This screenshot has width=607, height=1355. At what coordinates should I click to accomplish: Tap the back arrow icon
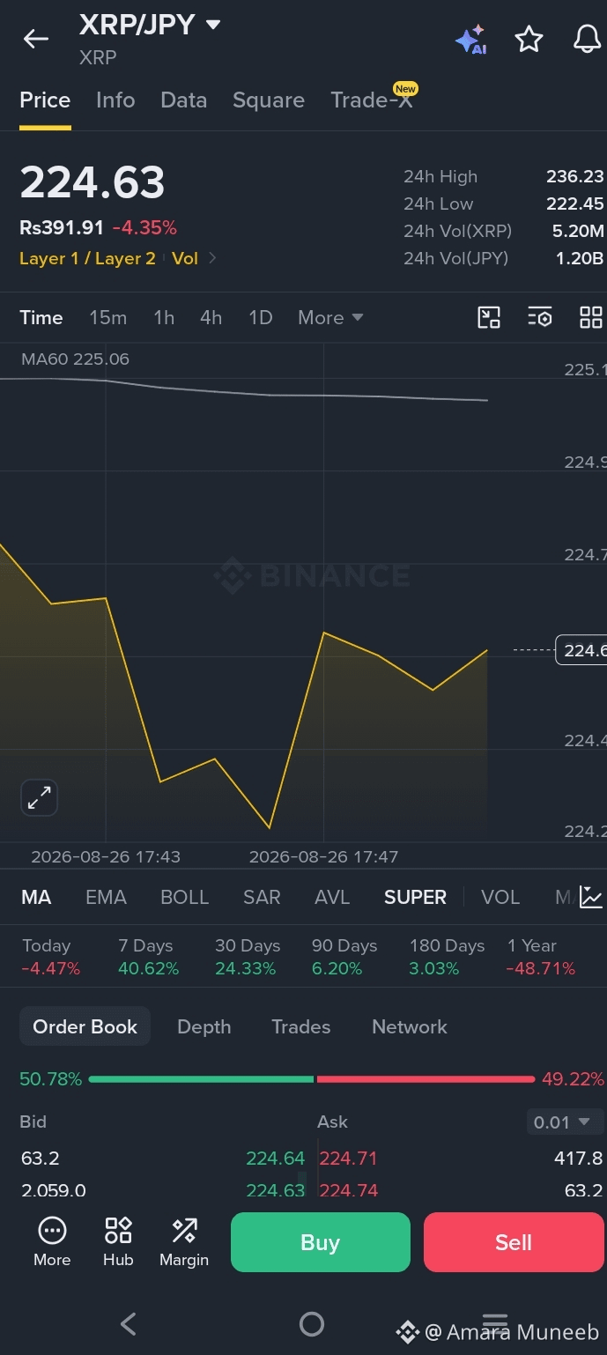coord(36,39)
